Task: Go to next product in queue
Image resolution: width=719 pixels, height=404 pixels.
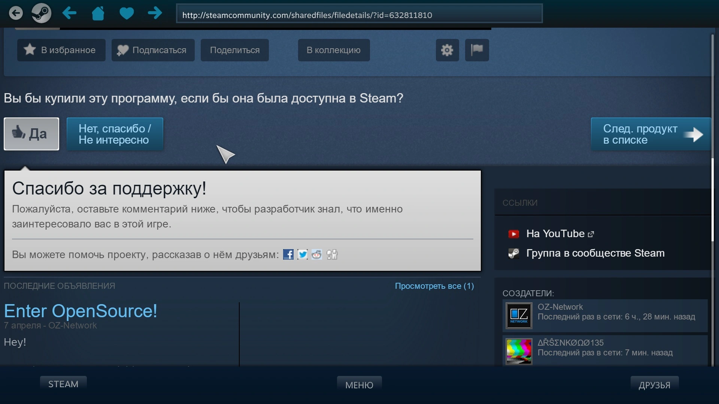Action: point(651,134)
